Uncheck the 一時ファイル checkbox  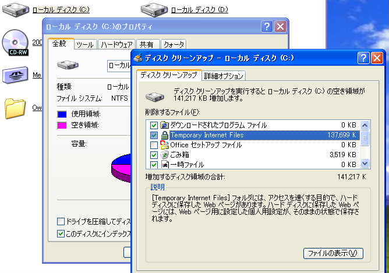(154, 165)
